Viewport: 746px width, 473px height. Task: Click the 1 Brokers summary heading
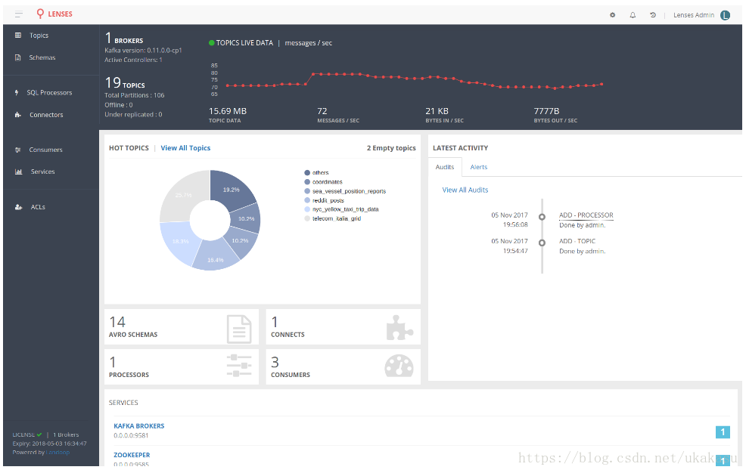[123, 39]
